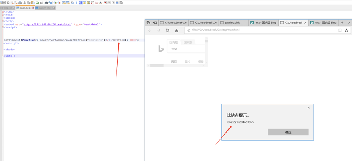The width and height of the screenshot is (352, 161).
Task: Click the Print icon in Notepad++ toolbar
Action: pyautogui.click(x=20, y=3)
